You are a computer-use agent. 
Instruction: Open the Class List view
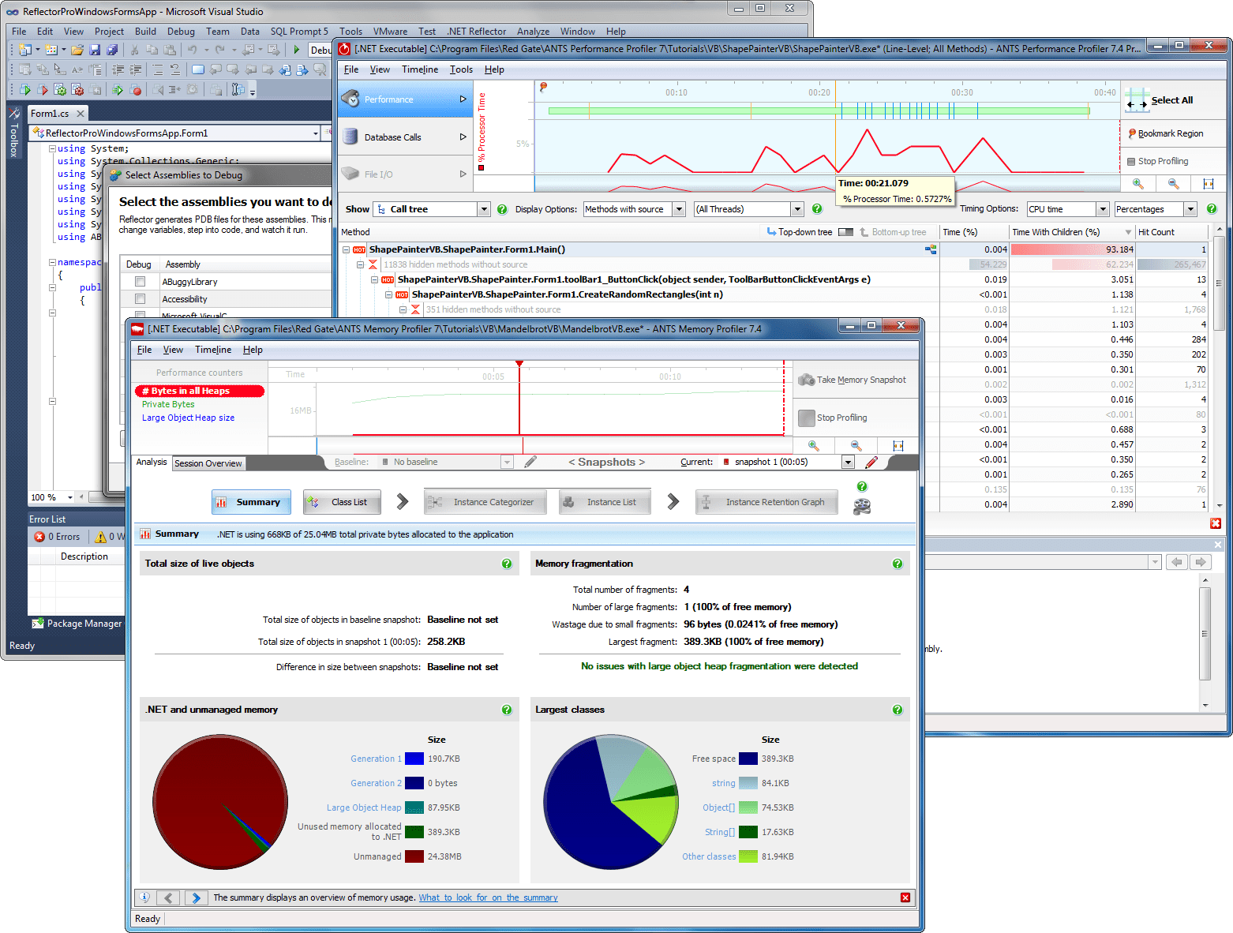[341, 501]
